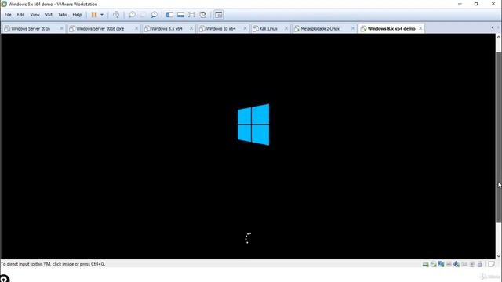Click the CD/DVD drive status icon
This screenshot has height=282, width=502.
(434, 264)
